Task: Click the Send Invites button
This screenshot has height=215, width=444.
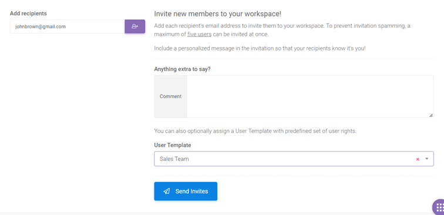Action: click(186, 191)
